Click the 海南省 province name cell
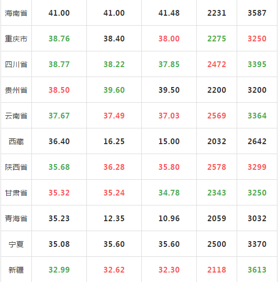This screenshot has height=282, width=278. pyautogui.click(x=16, y=13)
